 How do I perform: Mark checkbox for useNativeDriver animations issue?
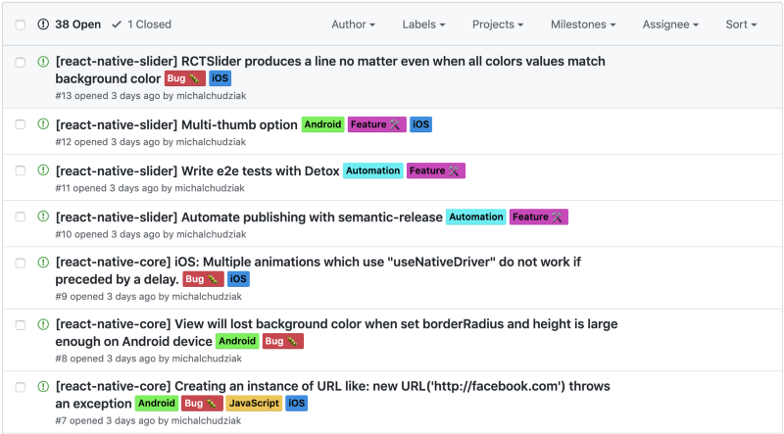click(20, 263)
